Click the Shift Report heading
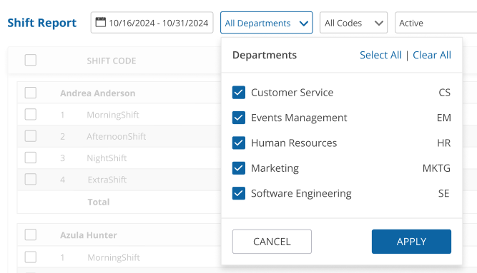This screenshot has height=273, width=477. click(x=42, y=23)
